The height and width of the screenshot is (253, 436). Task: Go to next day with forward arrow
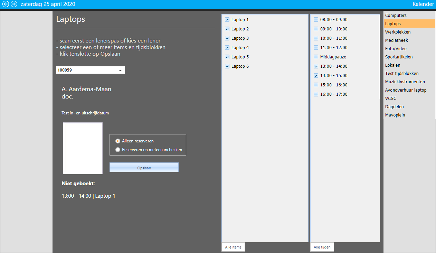14,4
